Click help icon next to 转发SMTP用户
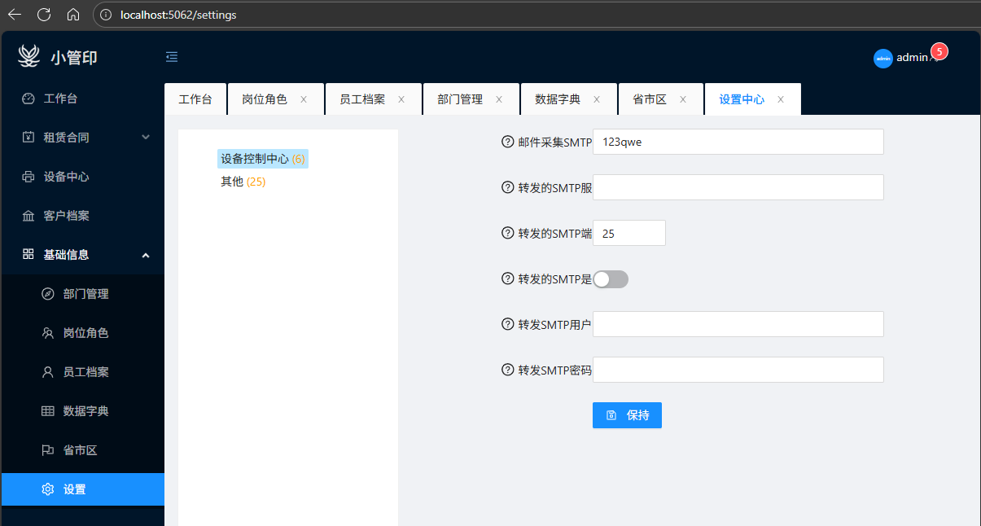The image size is (981, 526). [x=508, y=324]
